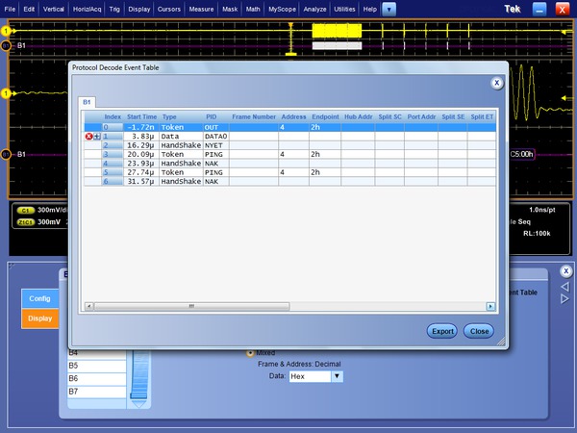Select the Mixed radio button
Image resolution: width=577 pixels, height=433 pixels.
coord(252,352)
